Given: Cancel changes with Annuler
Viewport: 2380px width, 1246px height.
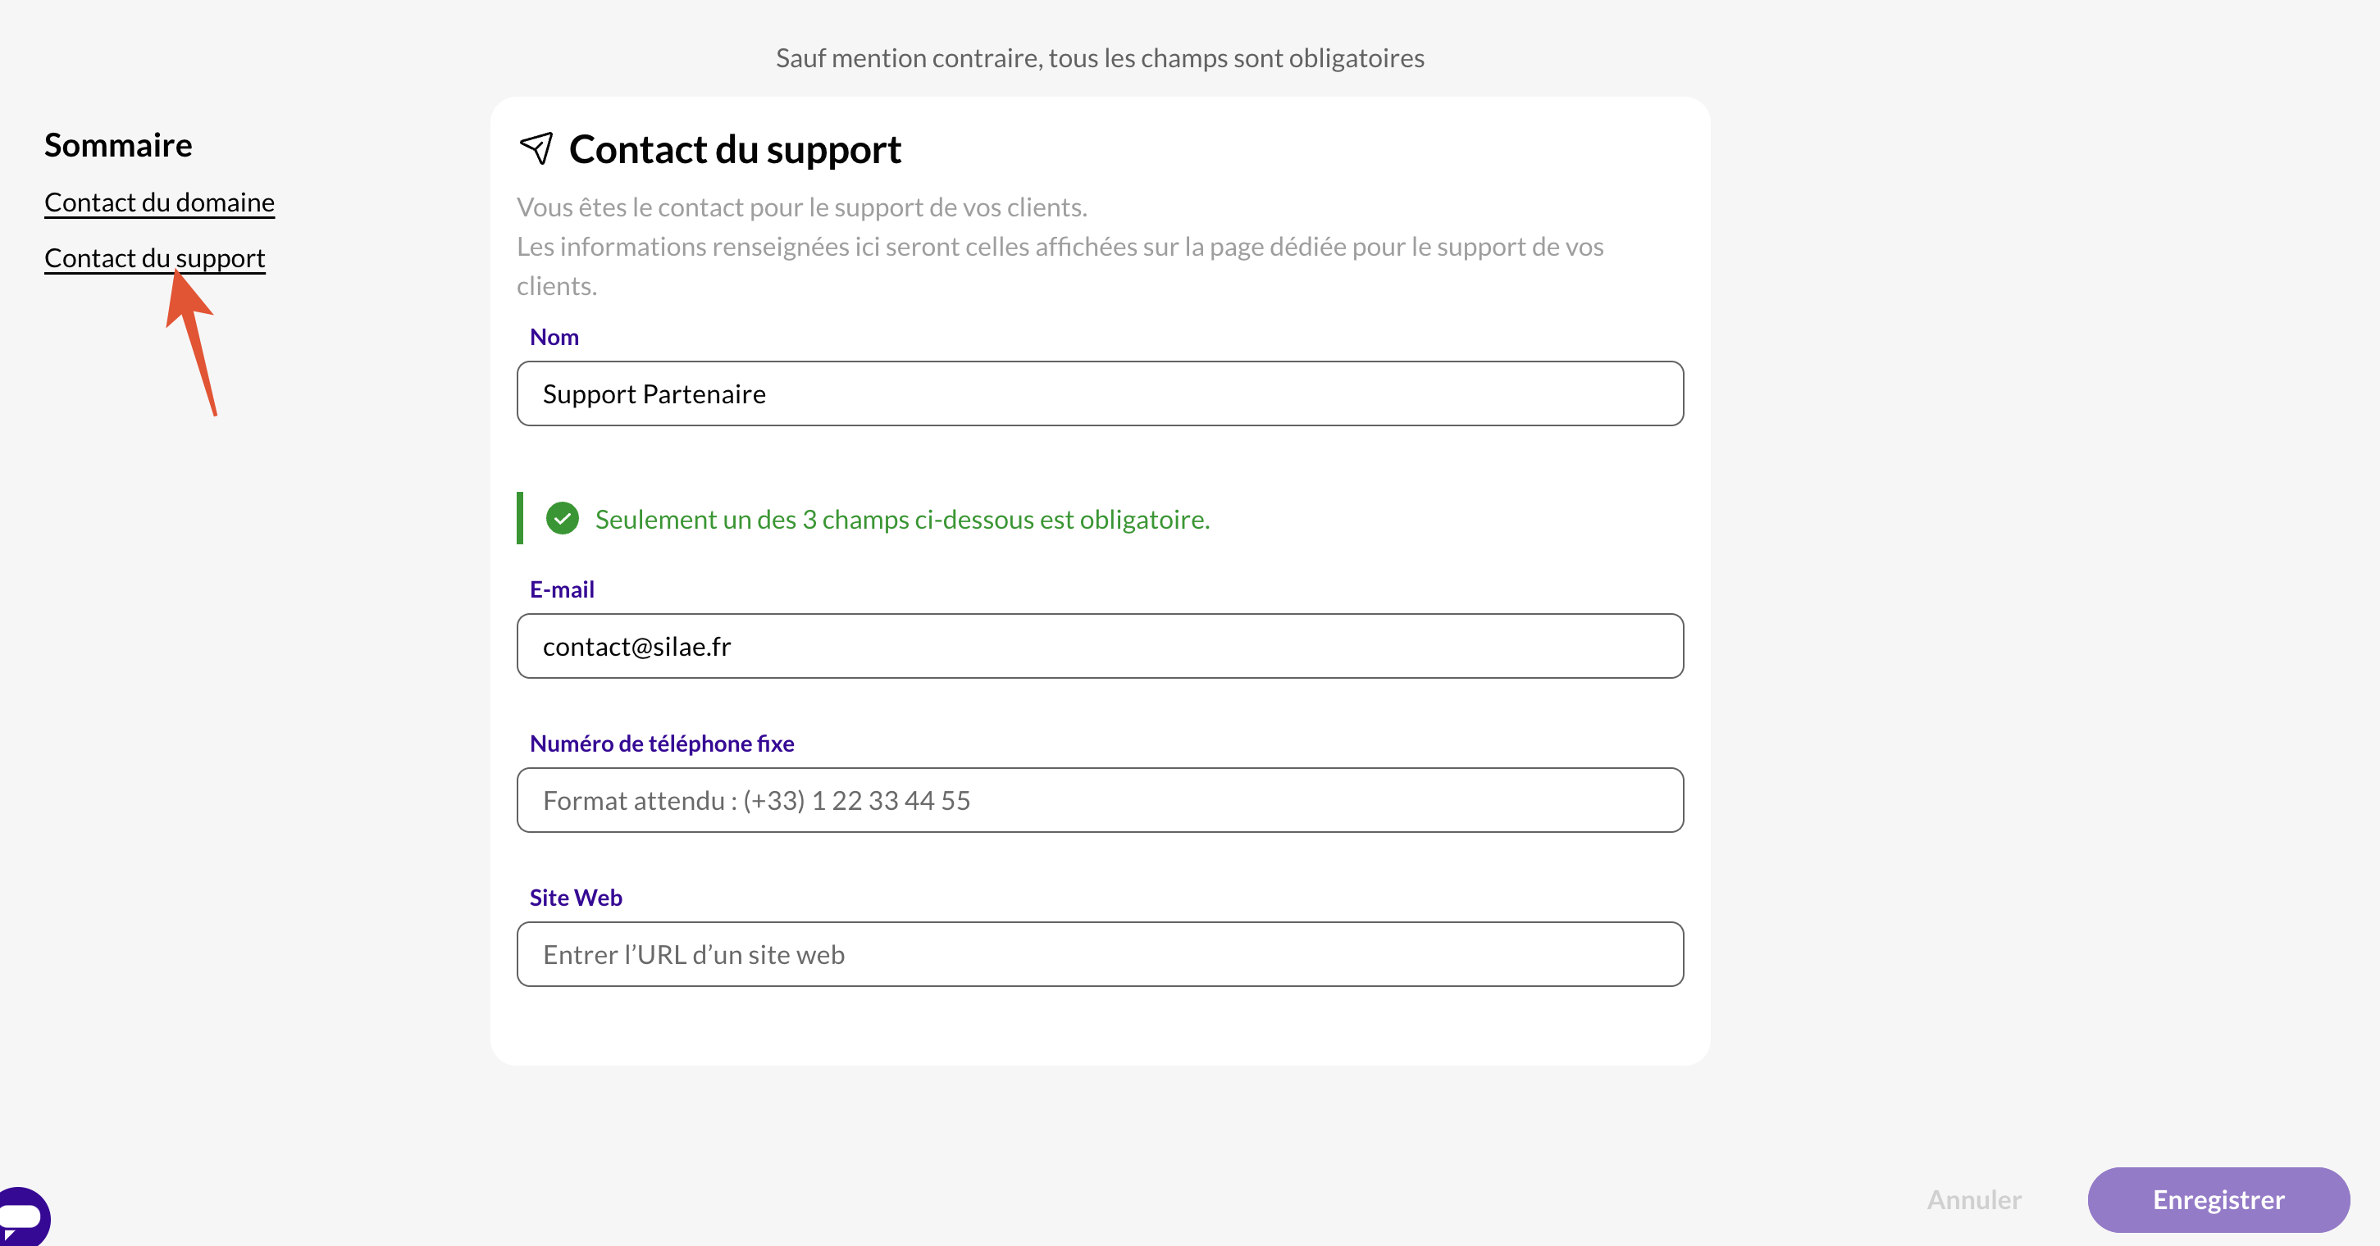Looking at the screenshot, I should click(x=1973, y=1199).
